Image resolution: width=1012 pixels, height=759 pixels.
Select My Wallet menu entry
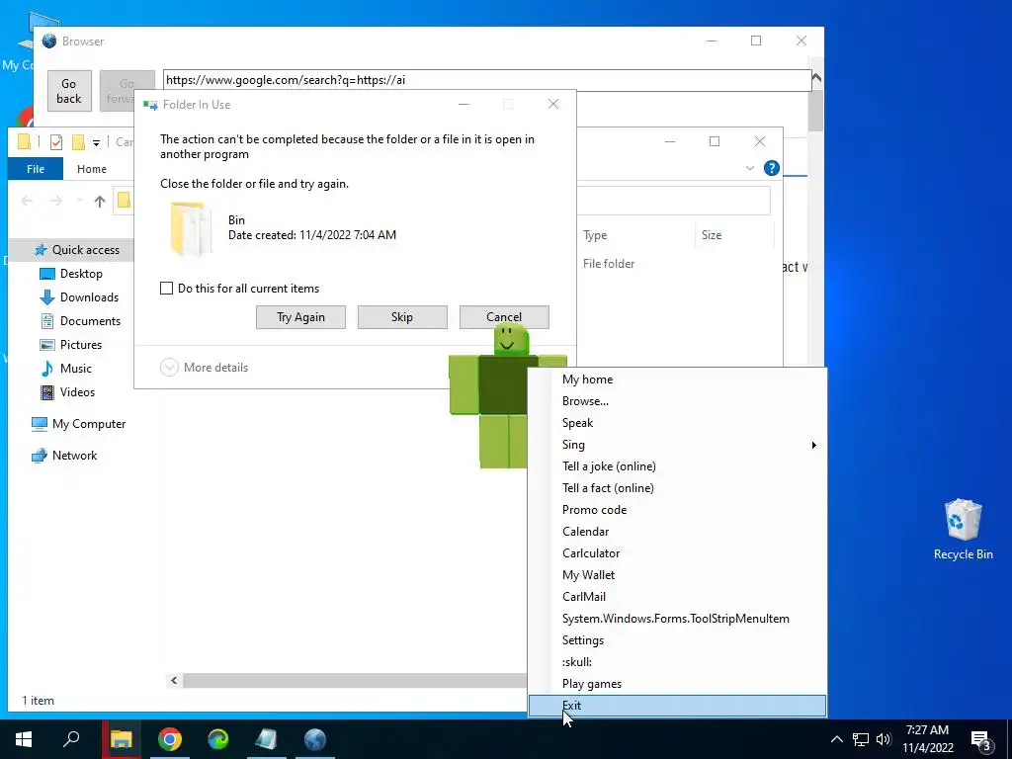pyautogui.click(x=677, y=574)
